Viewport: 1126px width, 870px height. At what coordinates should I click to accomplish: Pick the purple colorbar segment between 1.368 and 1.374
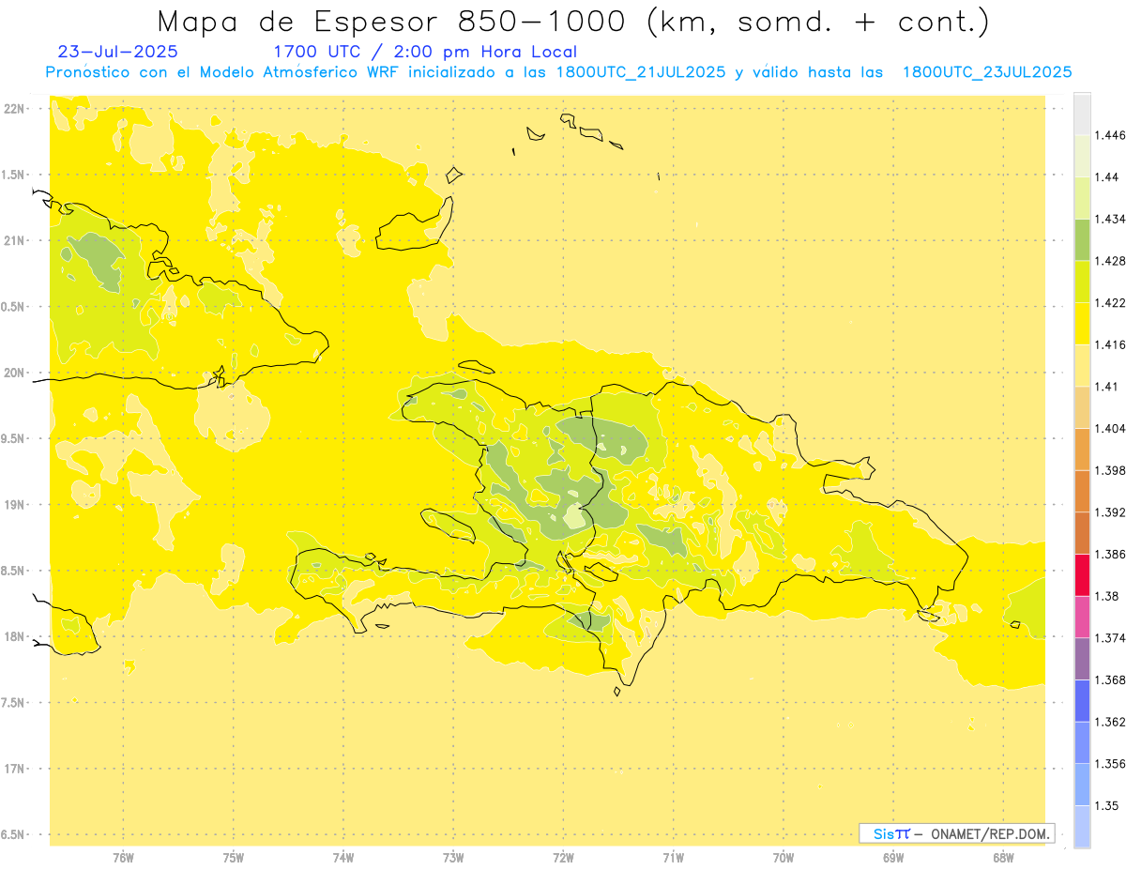pyautogui.click(x=1082, y=659)
